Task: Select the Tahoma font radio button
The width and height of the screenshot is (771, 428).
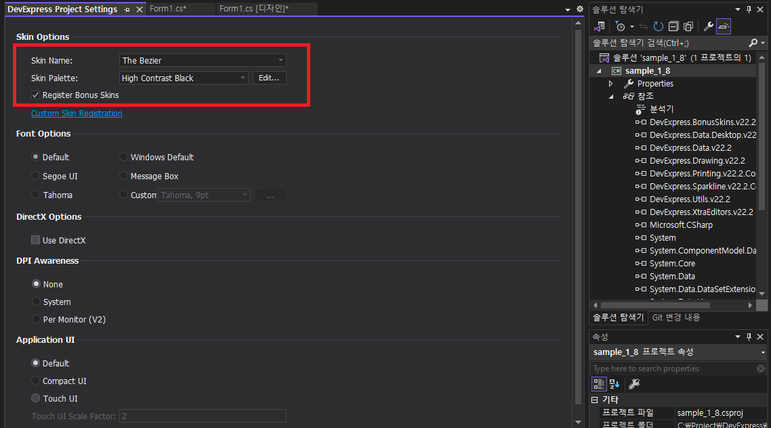Action: (35, 194)
